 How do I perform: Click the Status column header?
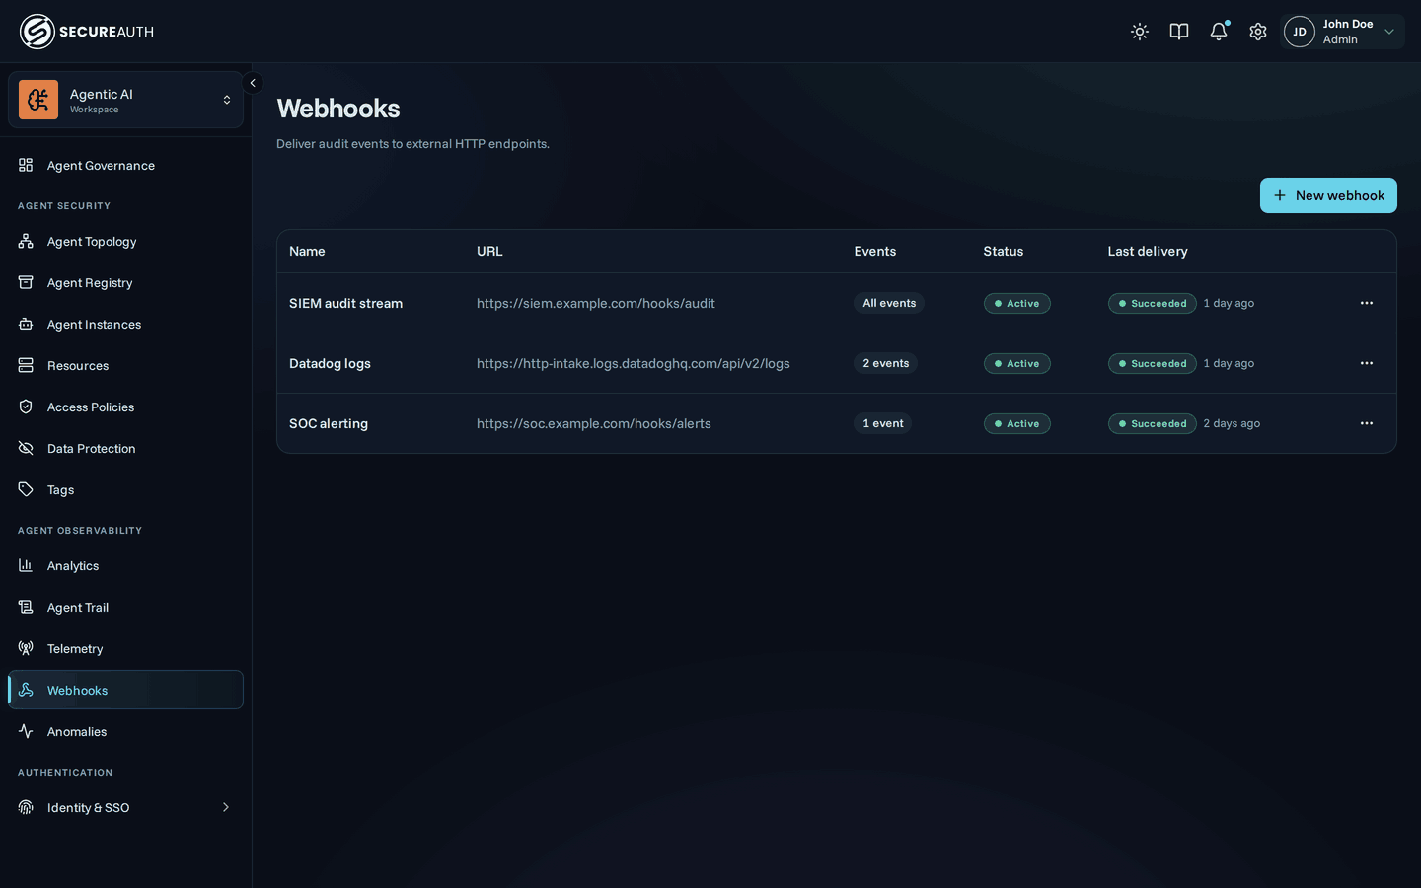(x=1004, y=251)
